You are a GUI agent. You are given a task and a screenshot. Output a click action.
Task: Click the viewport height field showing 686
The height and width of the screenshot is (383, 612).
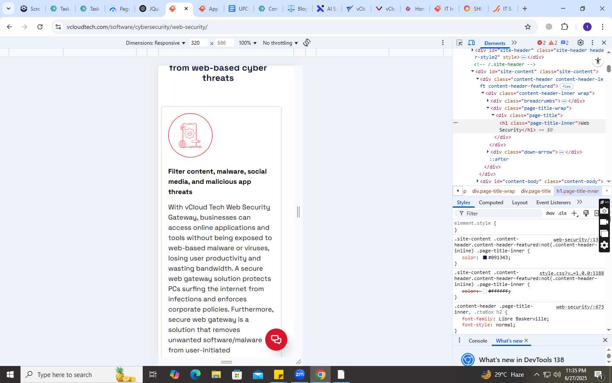click(225, 43)
